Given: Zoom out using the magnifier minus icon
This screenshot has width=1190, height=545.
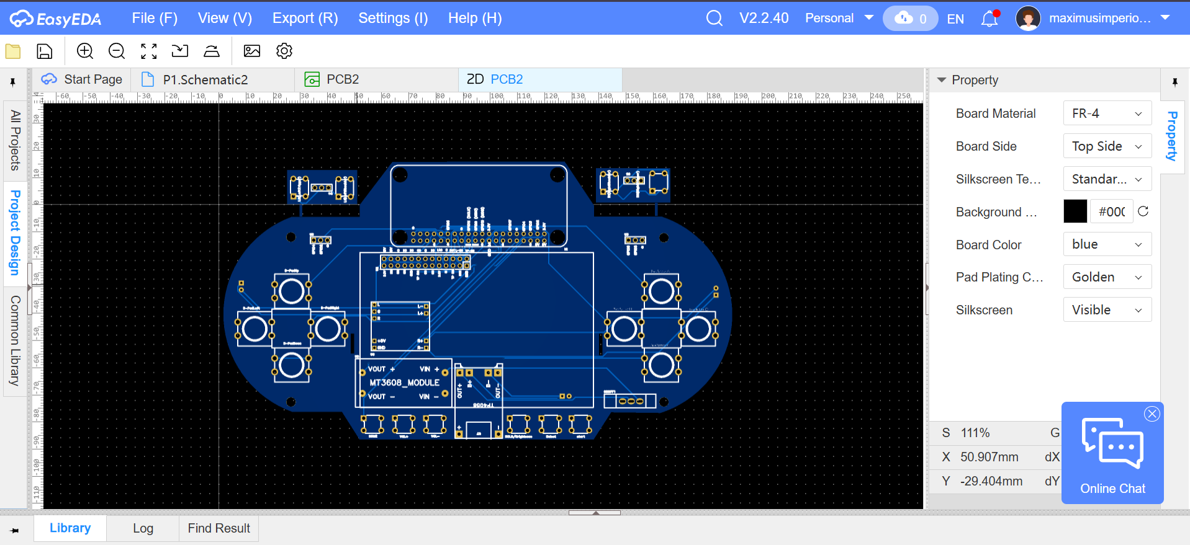Looking at the screenshot, I should click(117, 51).
